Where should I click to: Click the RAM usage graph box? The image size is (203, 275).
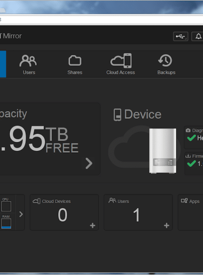(x=6, y=223)
